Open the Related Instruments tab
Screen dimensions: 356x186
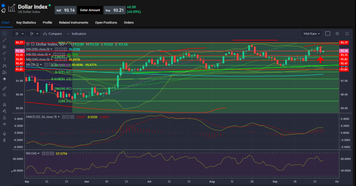click(73, 23)
